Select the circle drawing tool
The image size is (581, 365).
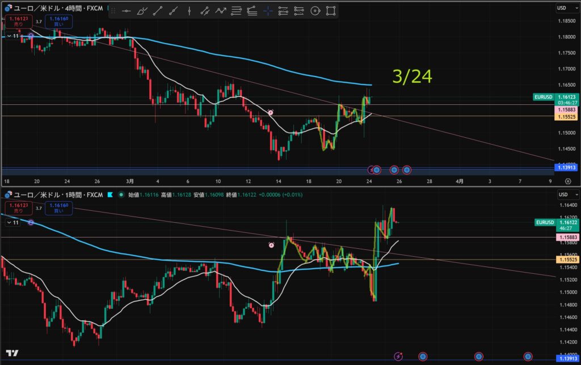(x=315, y=11)
